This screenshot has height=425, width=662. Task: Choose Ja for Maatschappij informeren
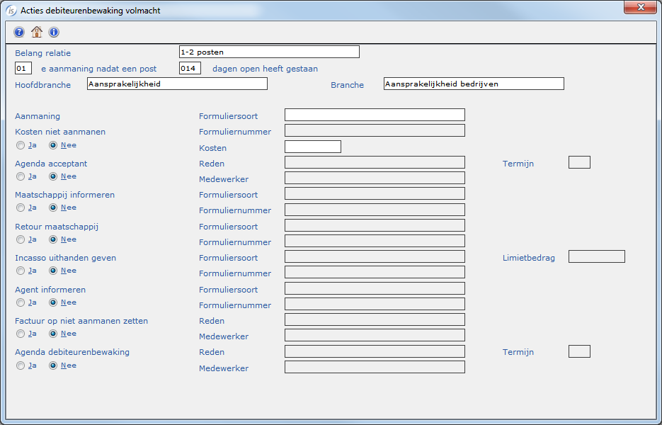21,208
